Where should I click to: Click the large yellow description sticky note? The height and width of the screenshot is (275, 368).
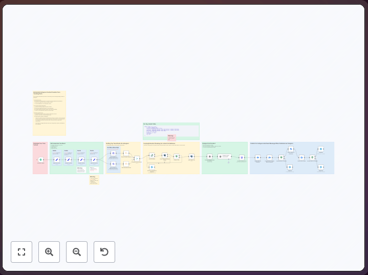coord(49,113)
